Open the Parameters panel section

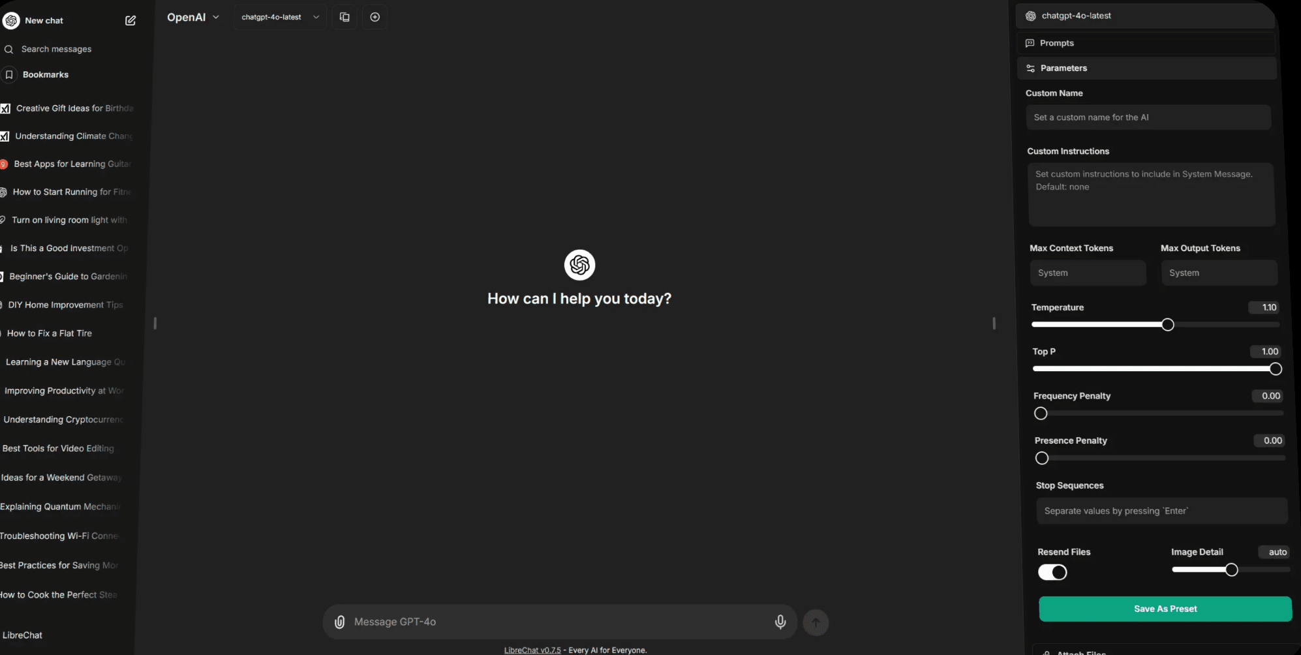[x=1146, y=69]
